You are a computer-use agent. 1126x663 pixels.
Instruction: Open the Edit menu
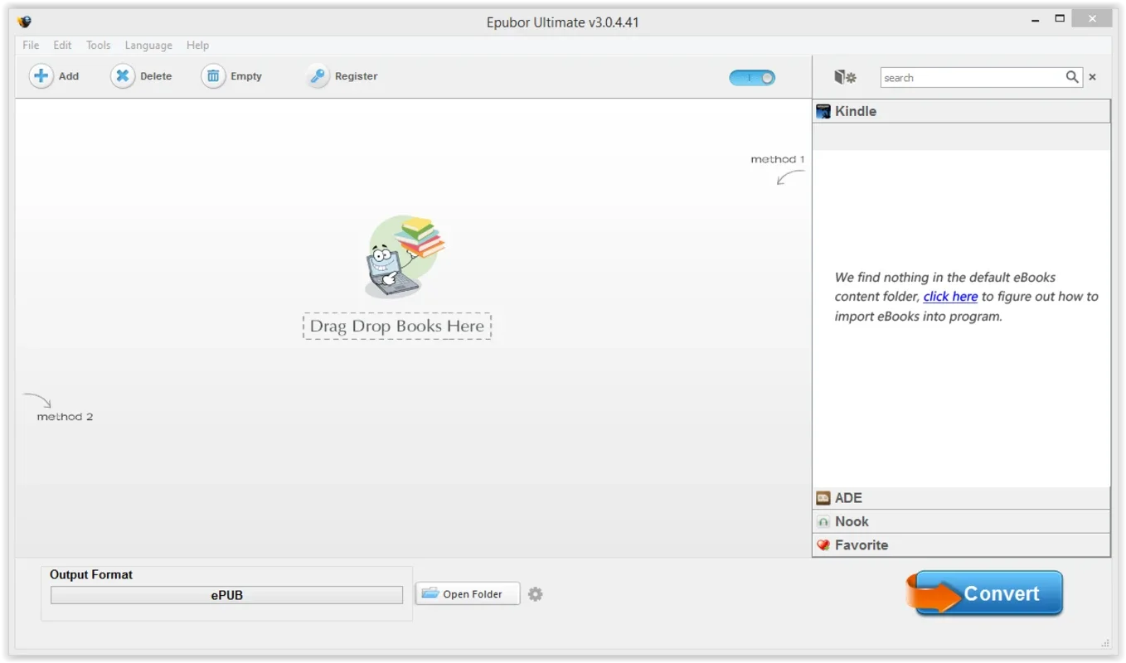(x=62, y=46)
